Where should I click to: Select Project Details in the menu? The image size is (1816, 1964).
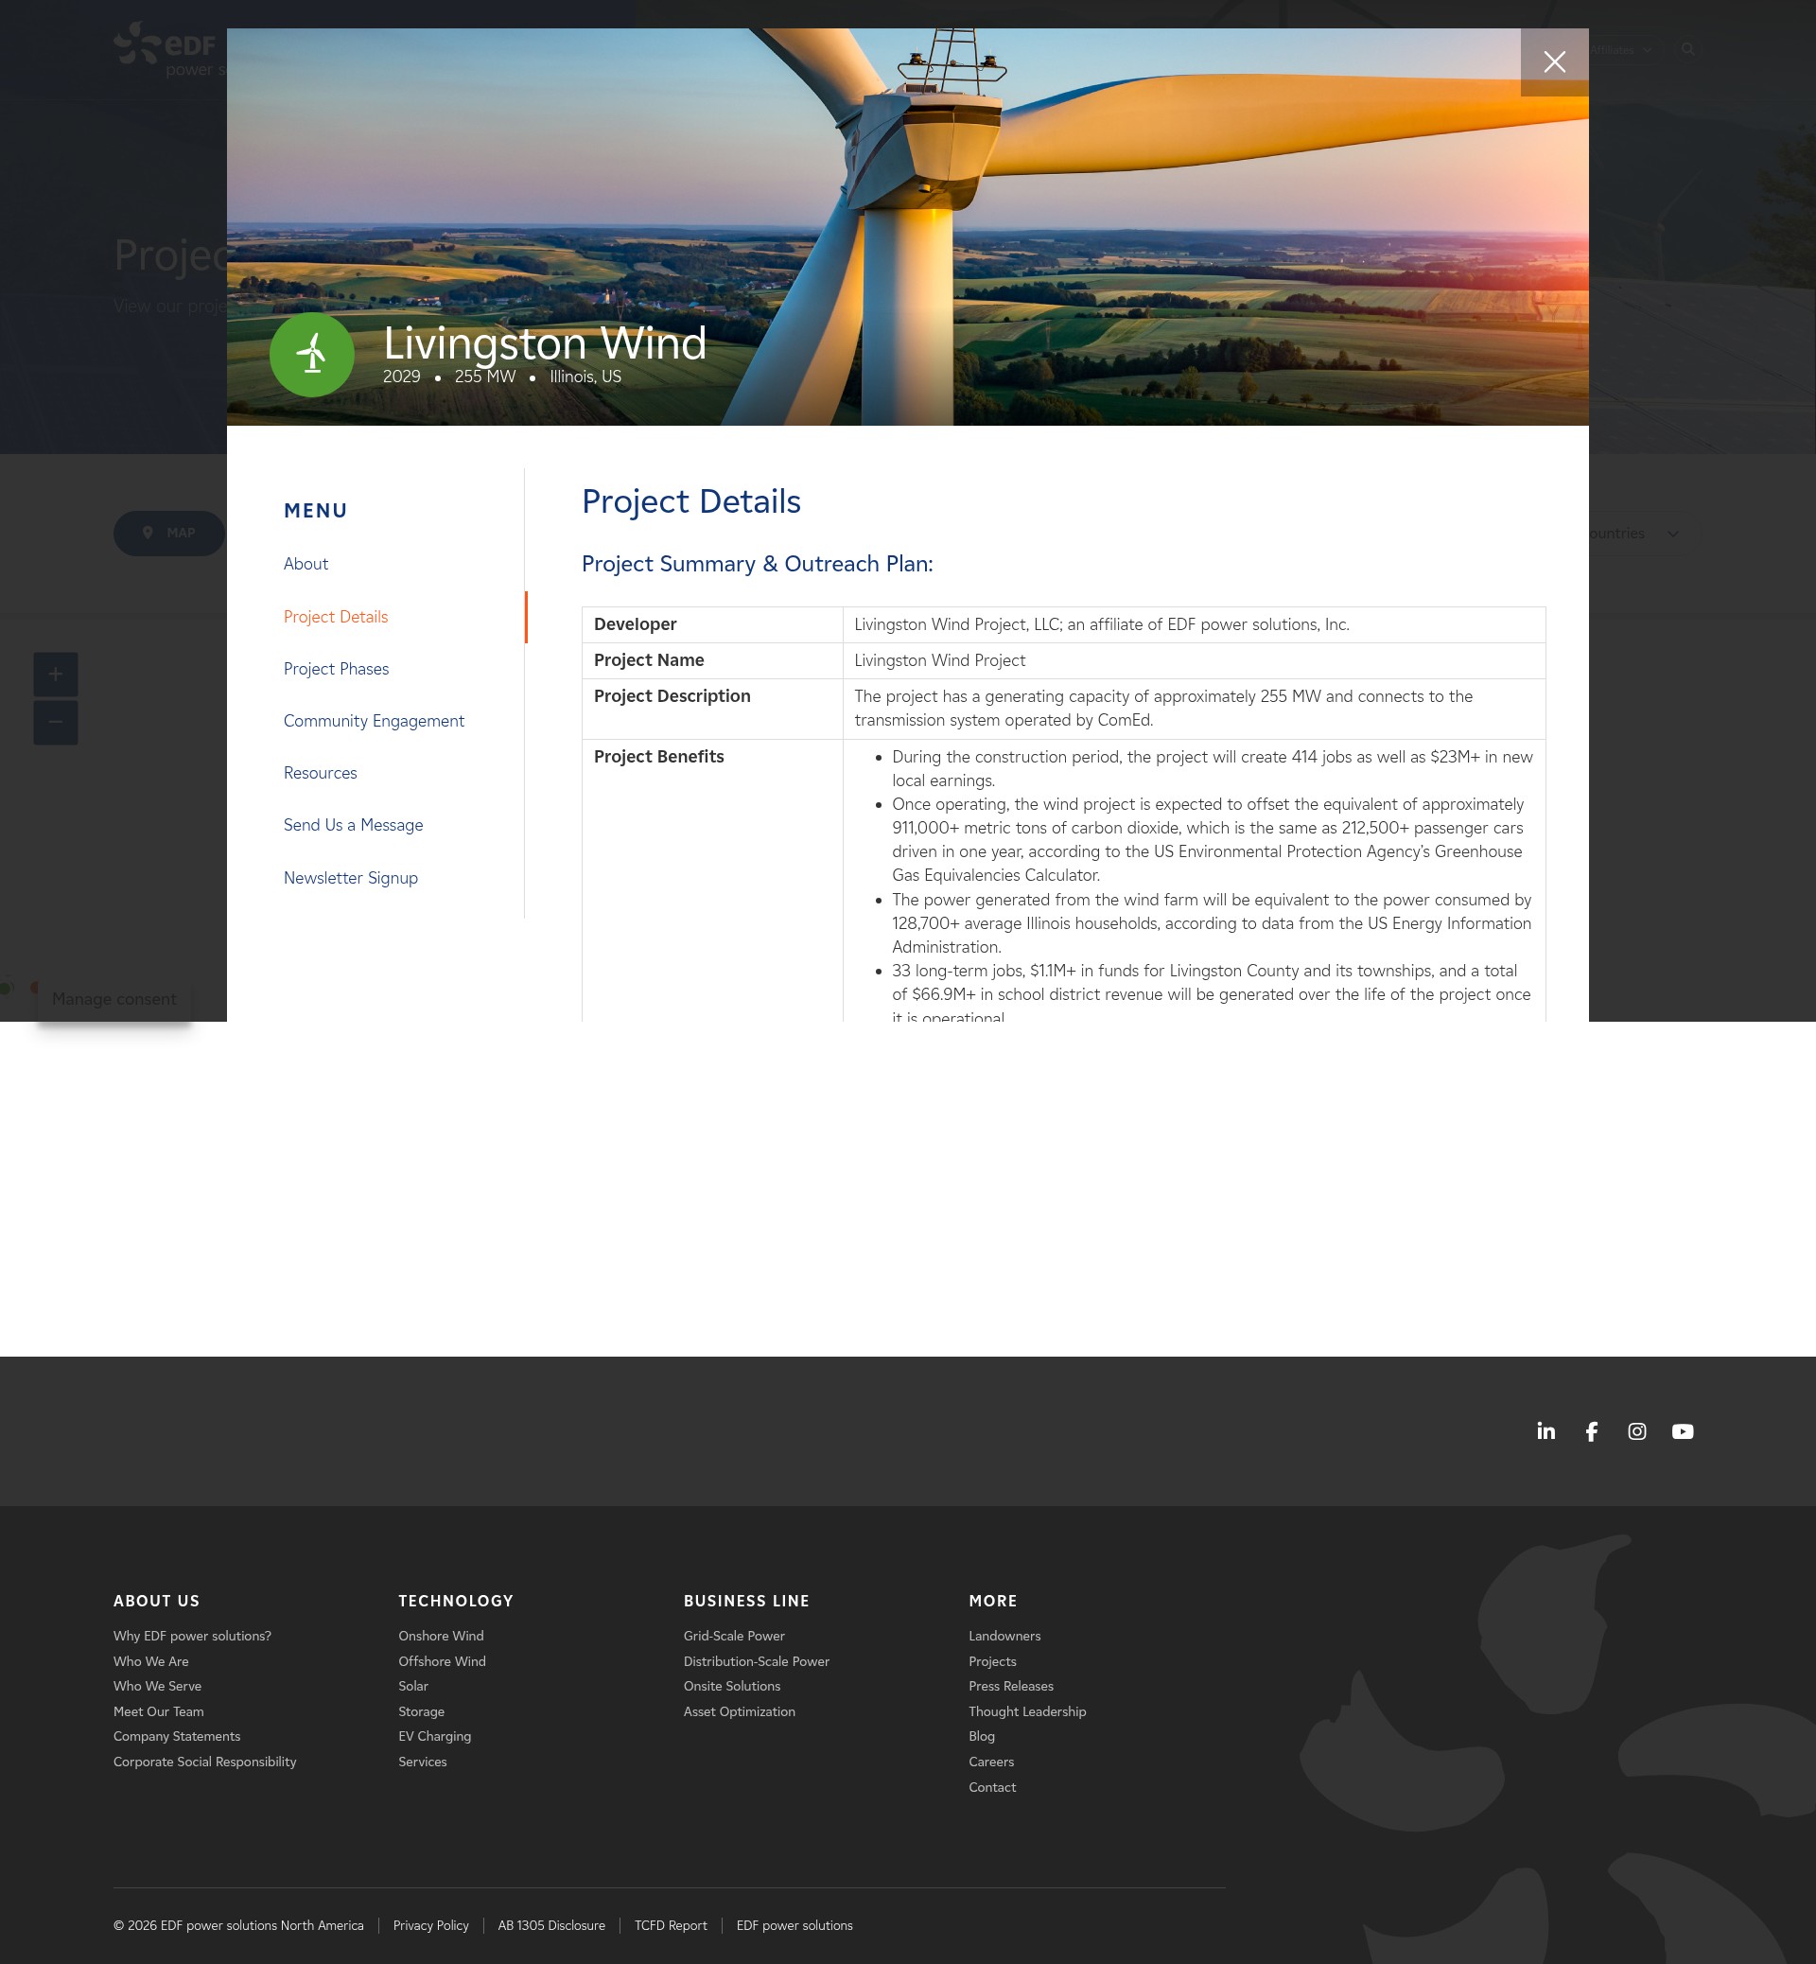click(x=335, y=616)
